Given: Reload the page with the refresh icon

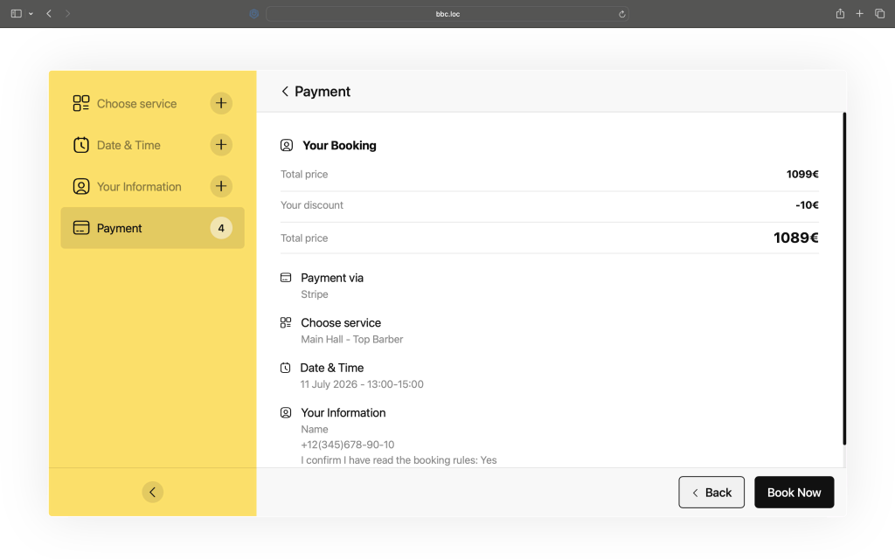Looking at the screenshot, I should coord(621,14).
